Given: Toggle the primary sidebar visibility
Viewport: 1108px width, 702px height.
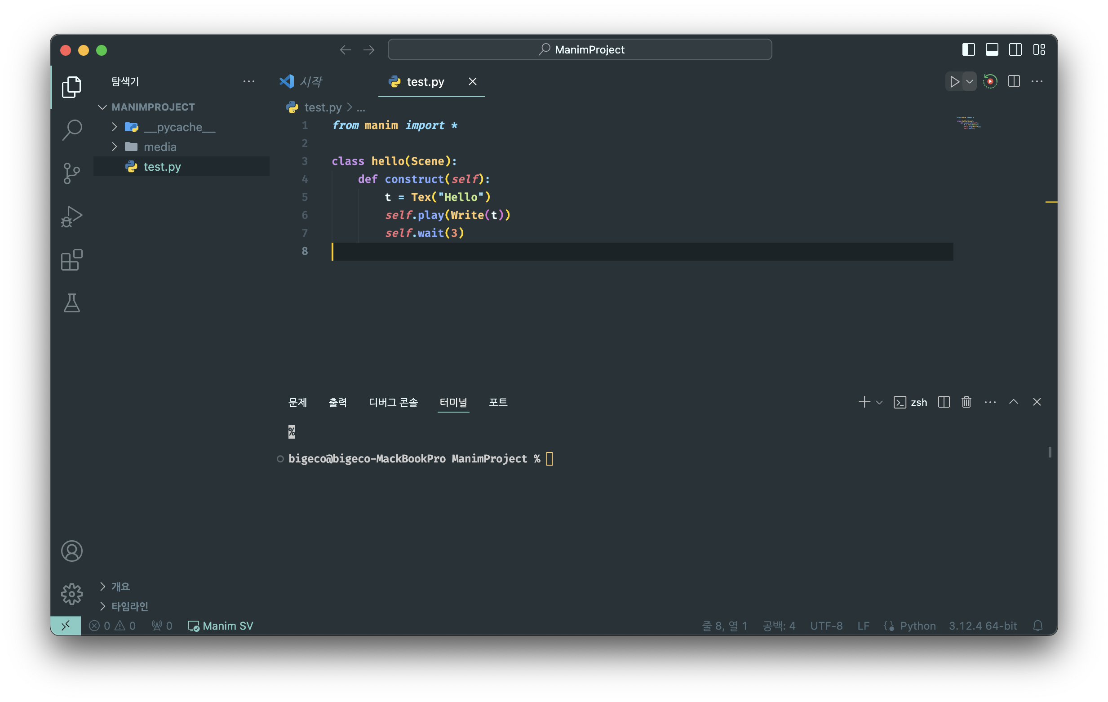Looking at the screenshot, I should 969,50.
